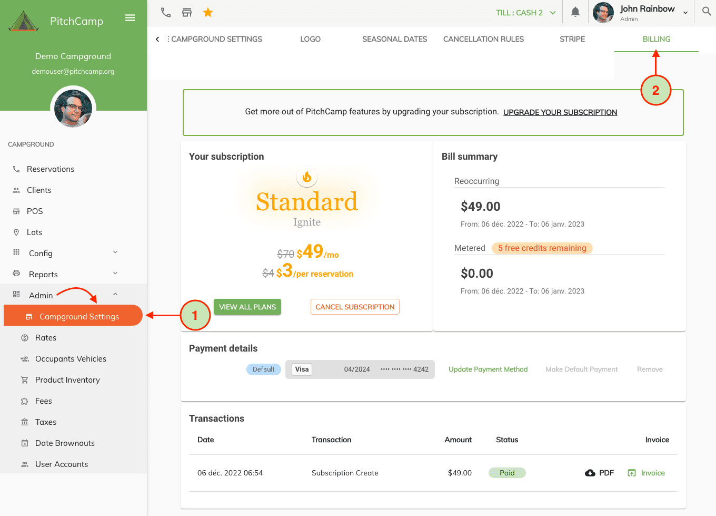The height and width of the screenshot is (516, 716).
Task: Click the View All Plans button
Action: pyautogui.click(x=247, y=307)
